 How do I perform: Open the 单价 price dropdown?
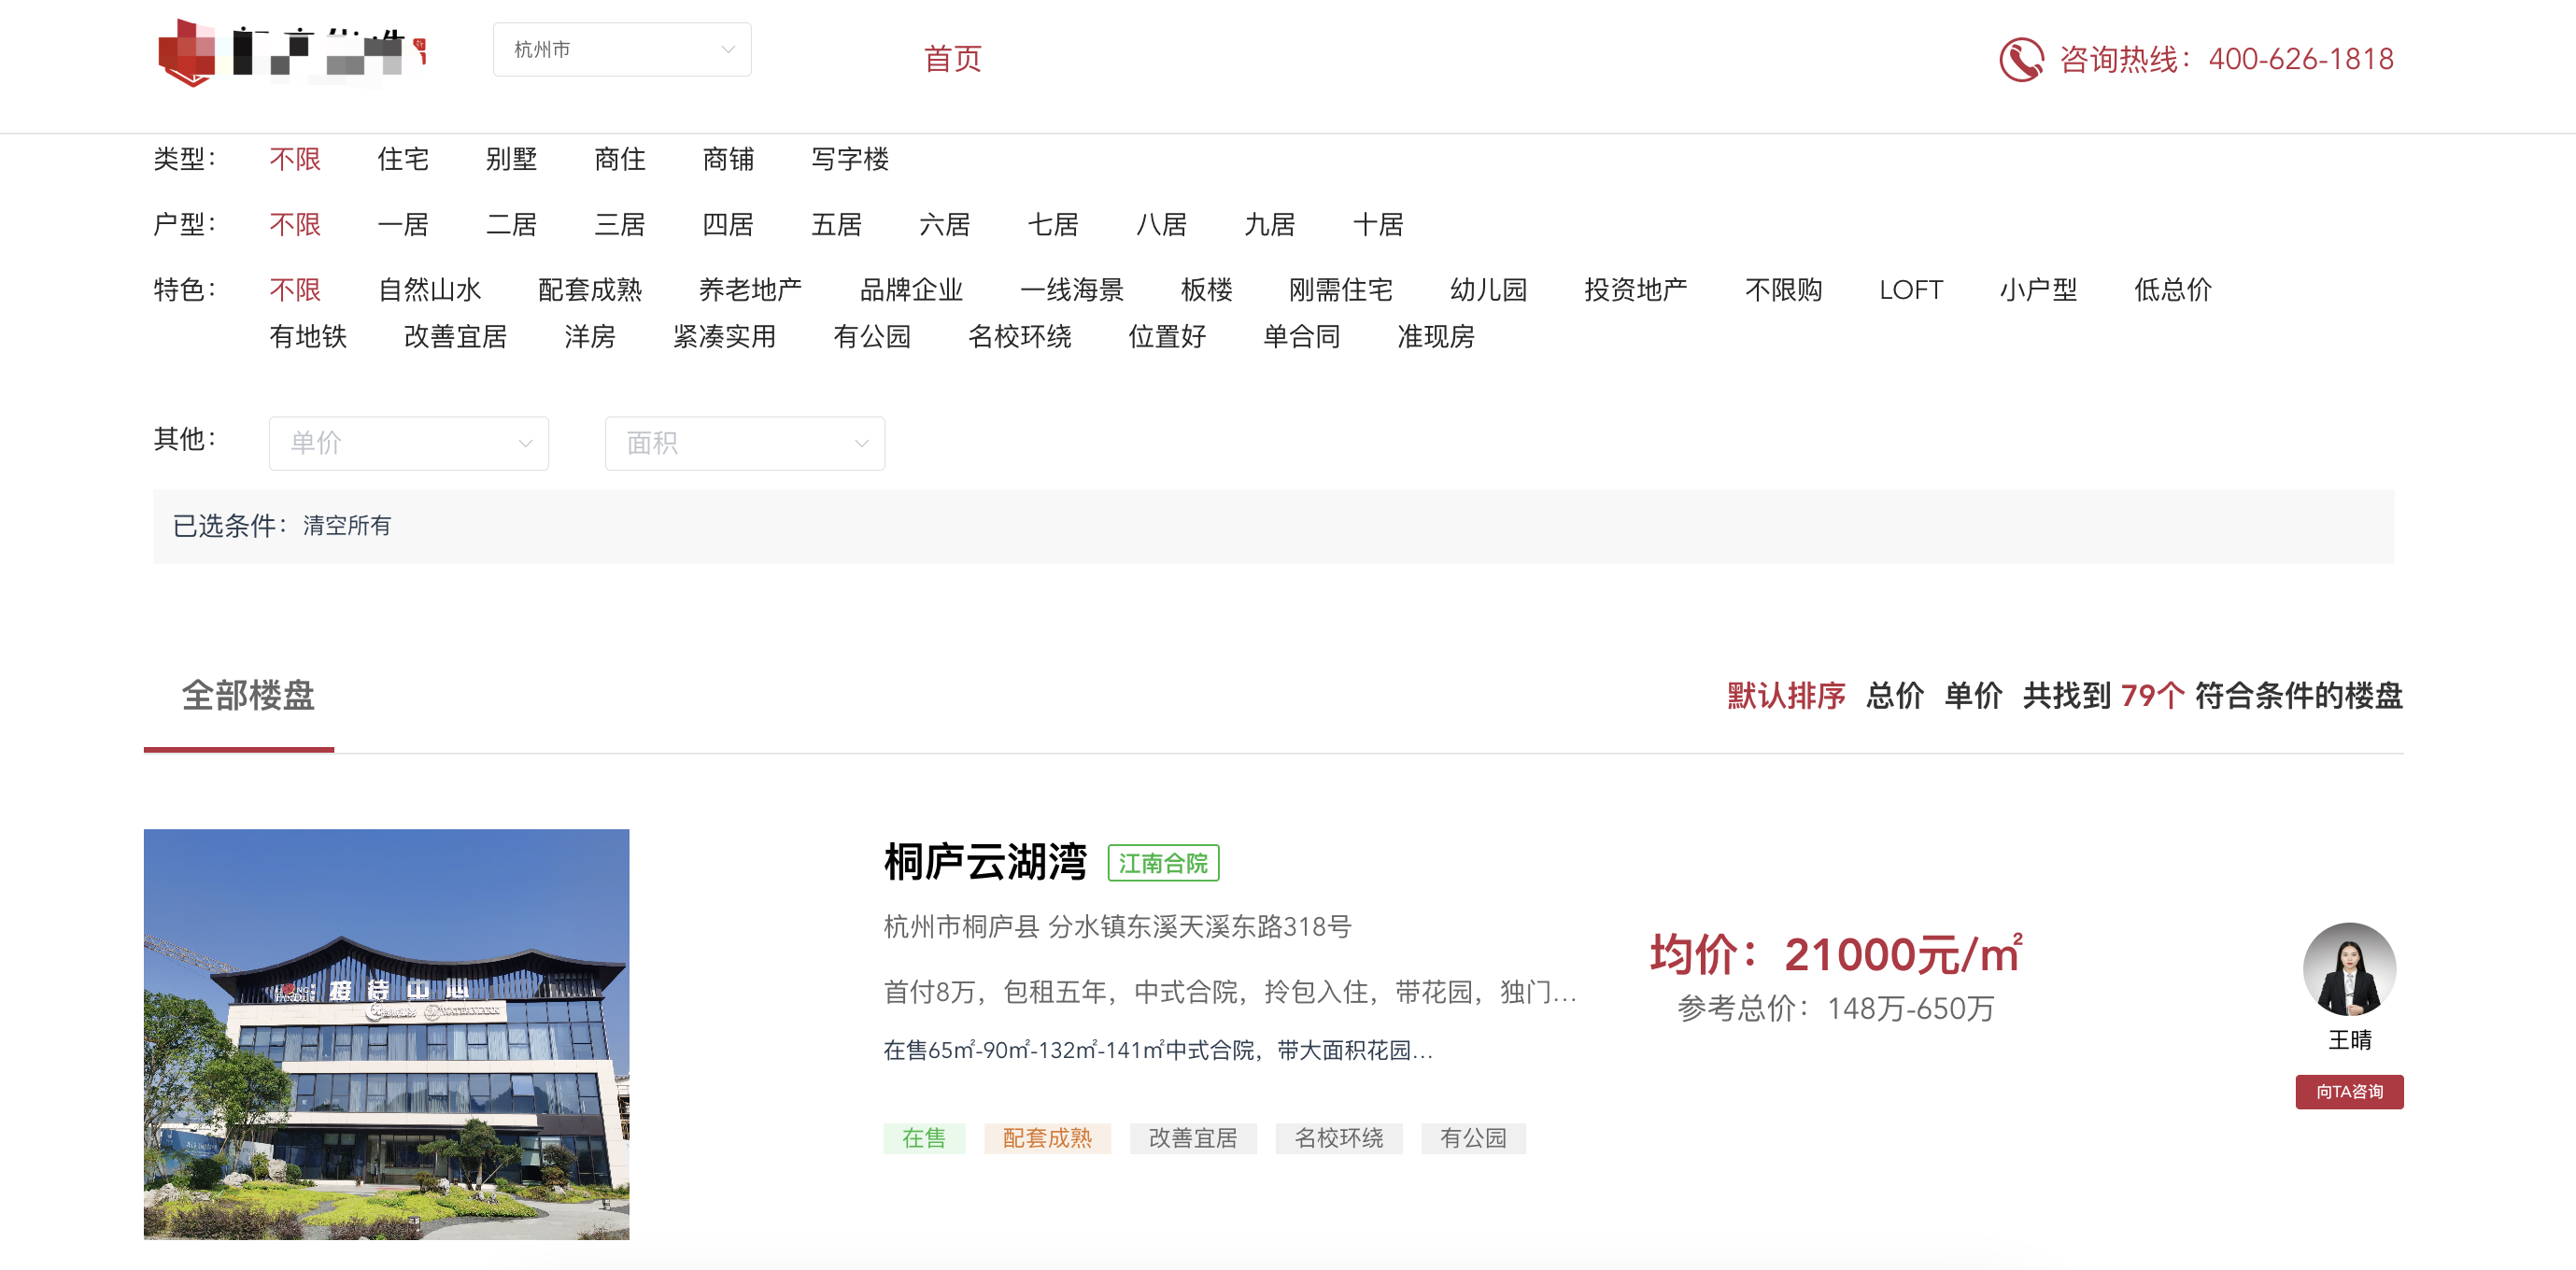tap(408, 443)
